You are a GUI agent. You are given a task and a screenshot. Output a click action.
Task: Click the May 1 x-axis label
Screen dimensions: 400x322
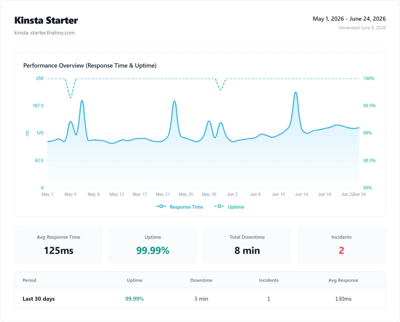[x=47, y=194]
